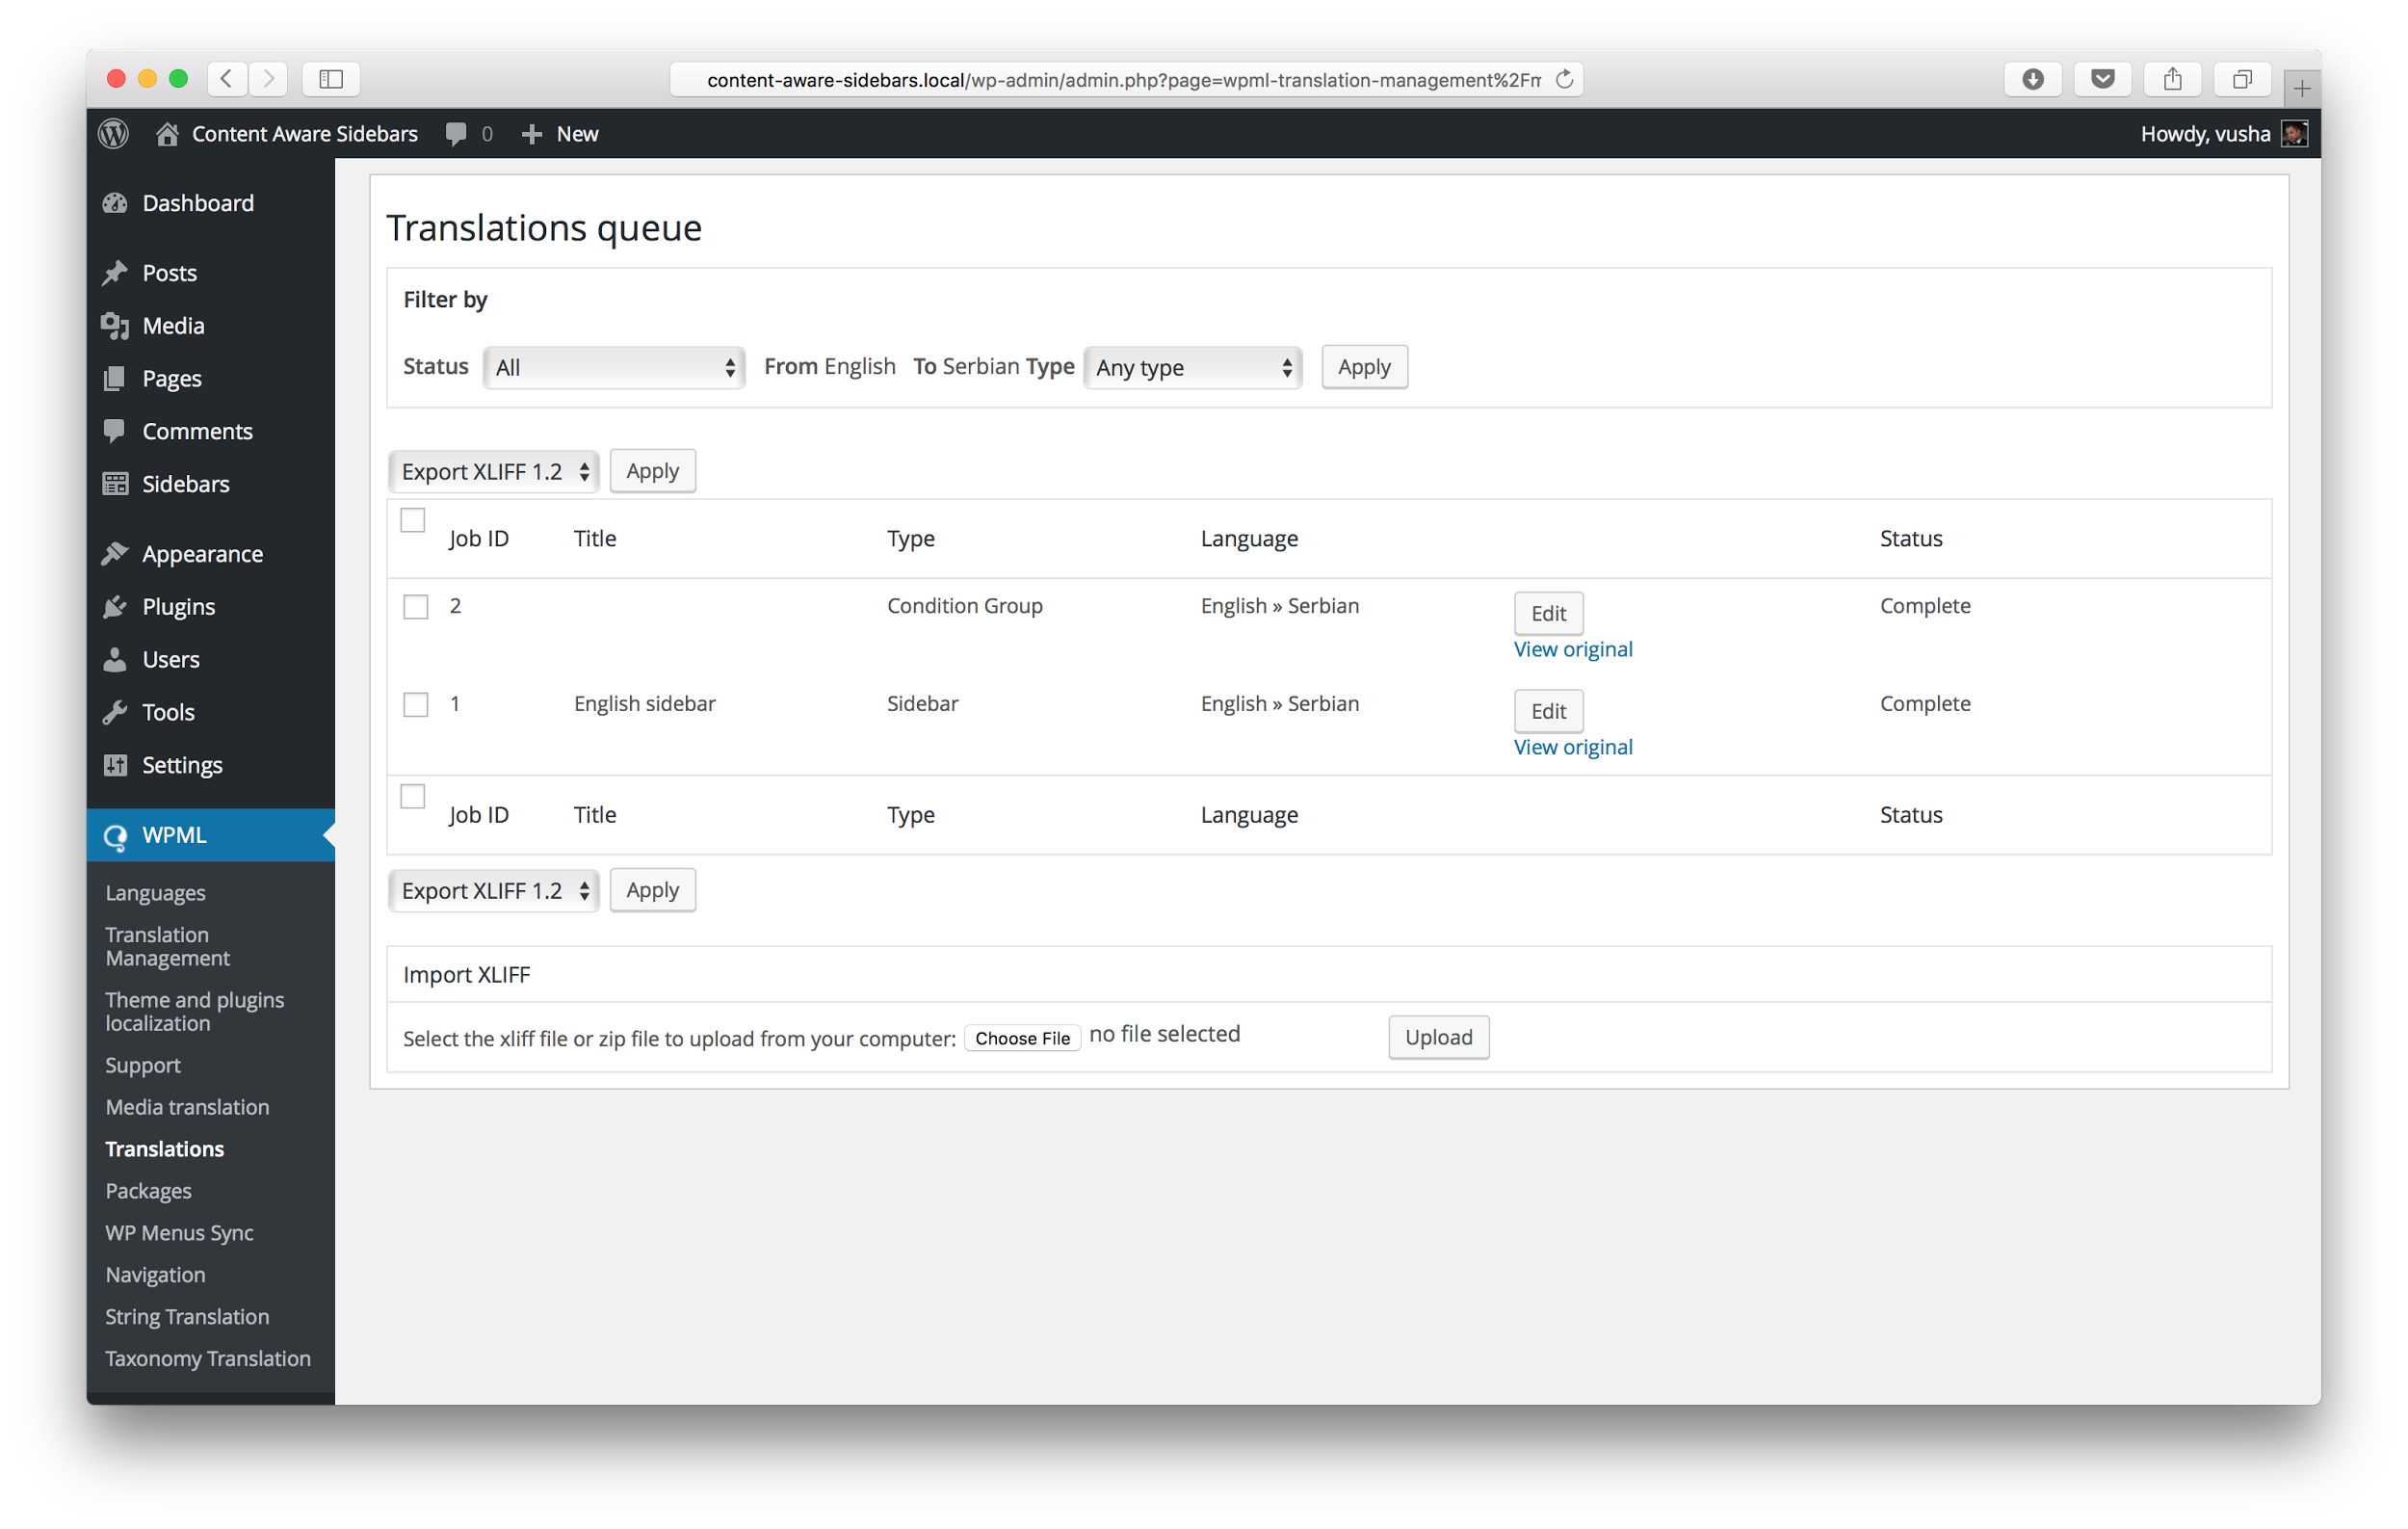The height and width of the screenshot is (1529, 2408).
Task: Click the Choose File button
Action: (1022, 1038)
